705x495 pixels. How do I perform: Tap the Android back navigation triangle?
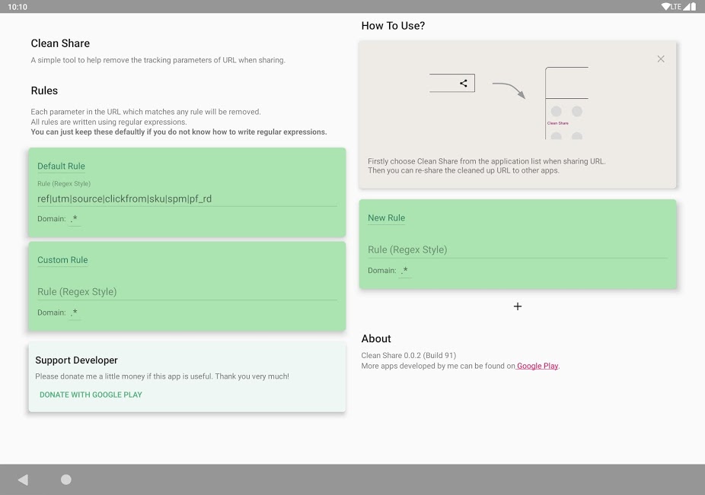tap(23, 480)
